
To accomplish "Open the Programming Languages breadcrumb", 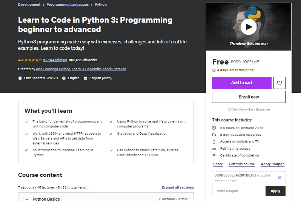I will tap(68, 5).
